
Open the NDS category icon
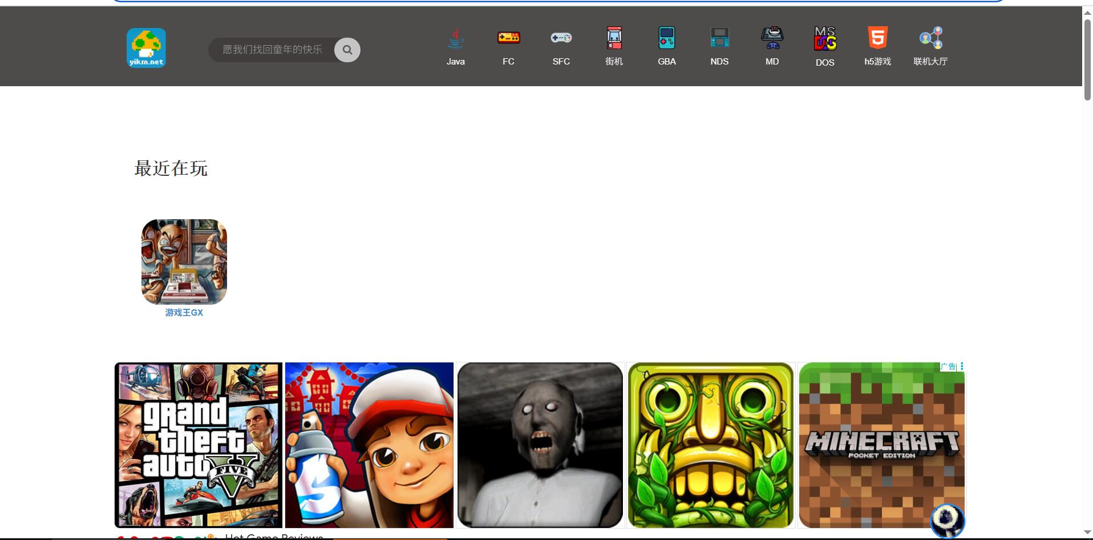(x=719, y=38)
